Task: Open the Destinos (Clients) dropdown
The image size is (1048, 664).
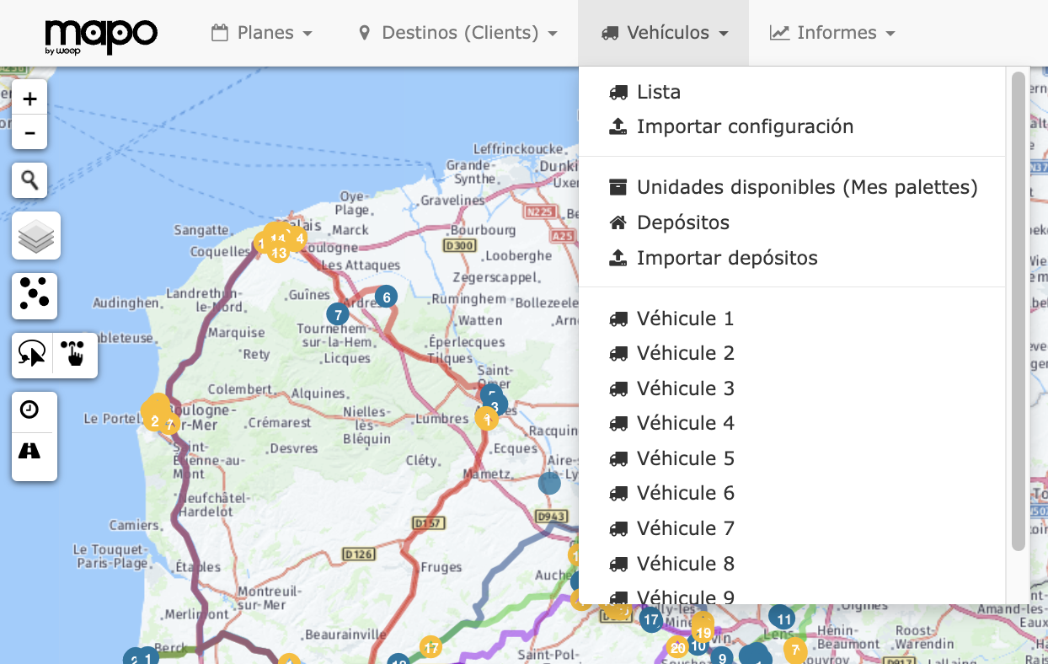Action: click(457, 33)
